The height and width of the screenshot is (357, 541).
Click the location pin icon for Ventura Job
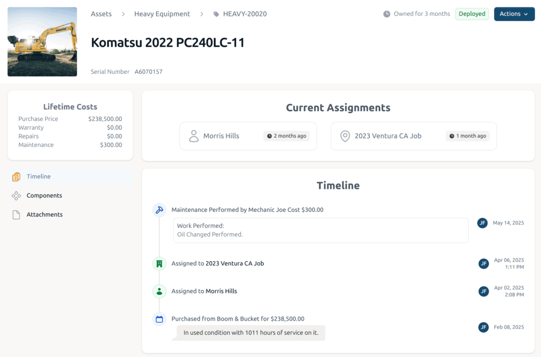point(345,136)
